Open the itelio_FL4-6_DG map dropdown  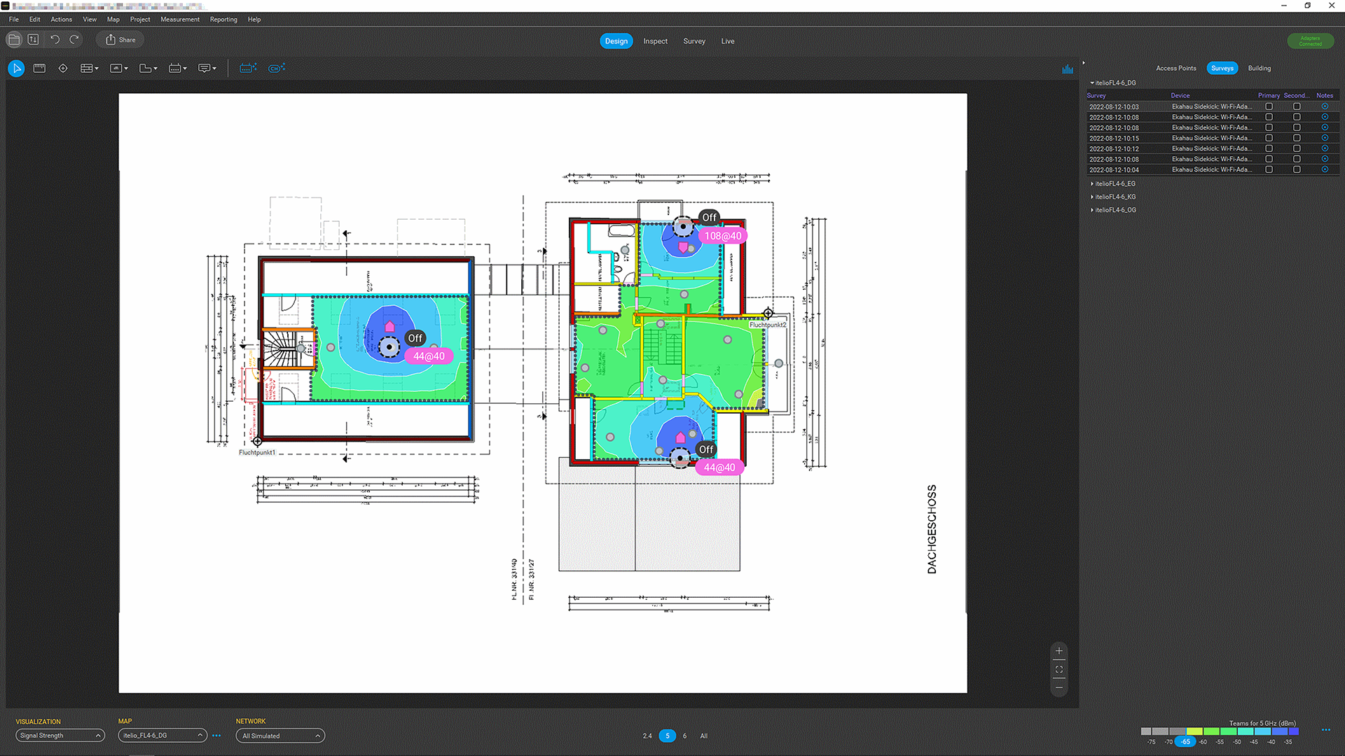tap(163, 736)
